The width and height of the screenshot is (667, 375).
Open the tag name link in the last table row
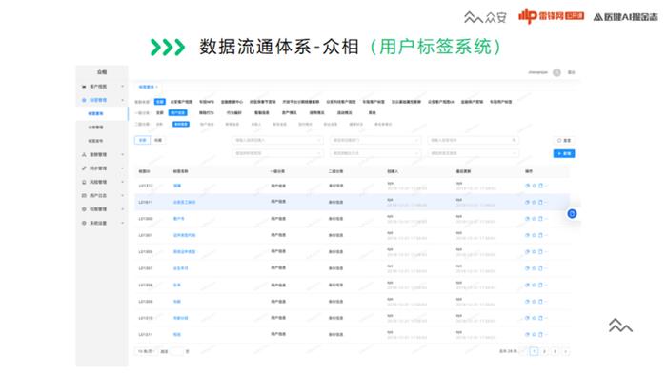tap(177, 335)
